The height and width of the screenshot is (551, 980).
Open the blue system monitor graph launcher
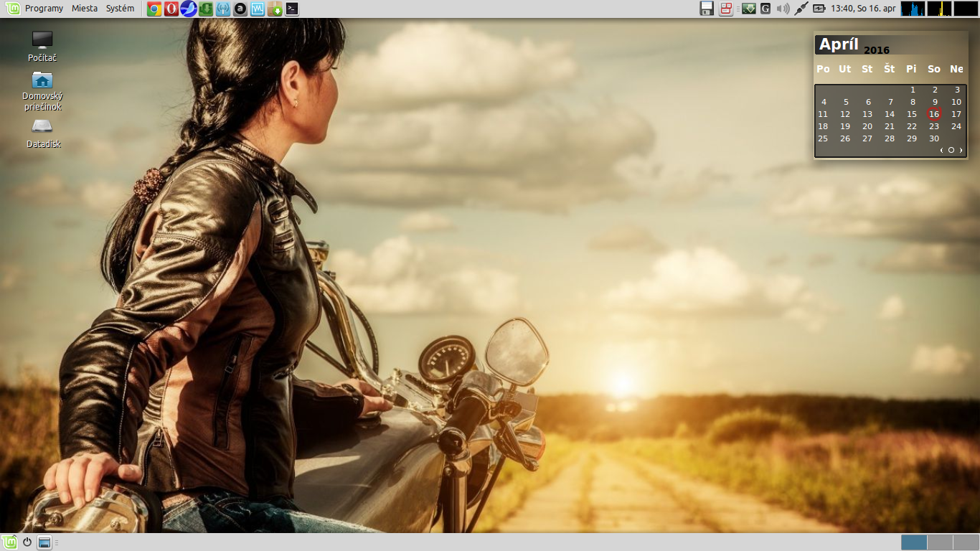click(x=258, y=9)
